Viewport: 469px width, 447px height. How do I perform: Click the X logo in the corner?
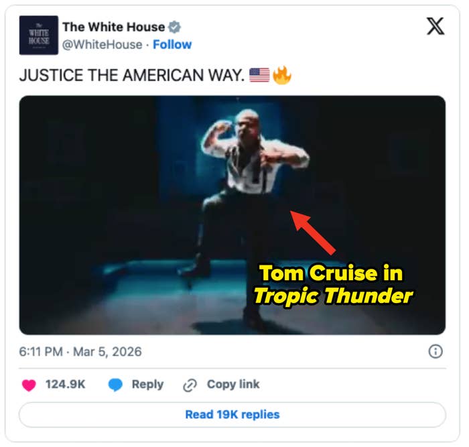(435, 27)
